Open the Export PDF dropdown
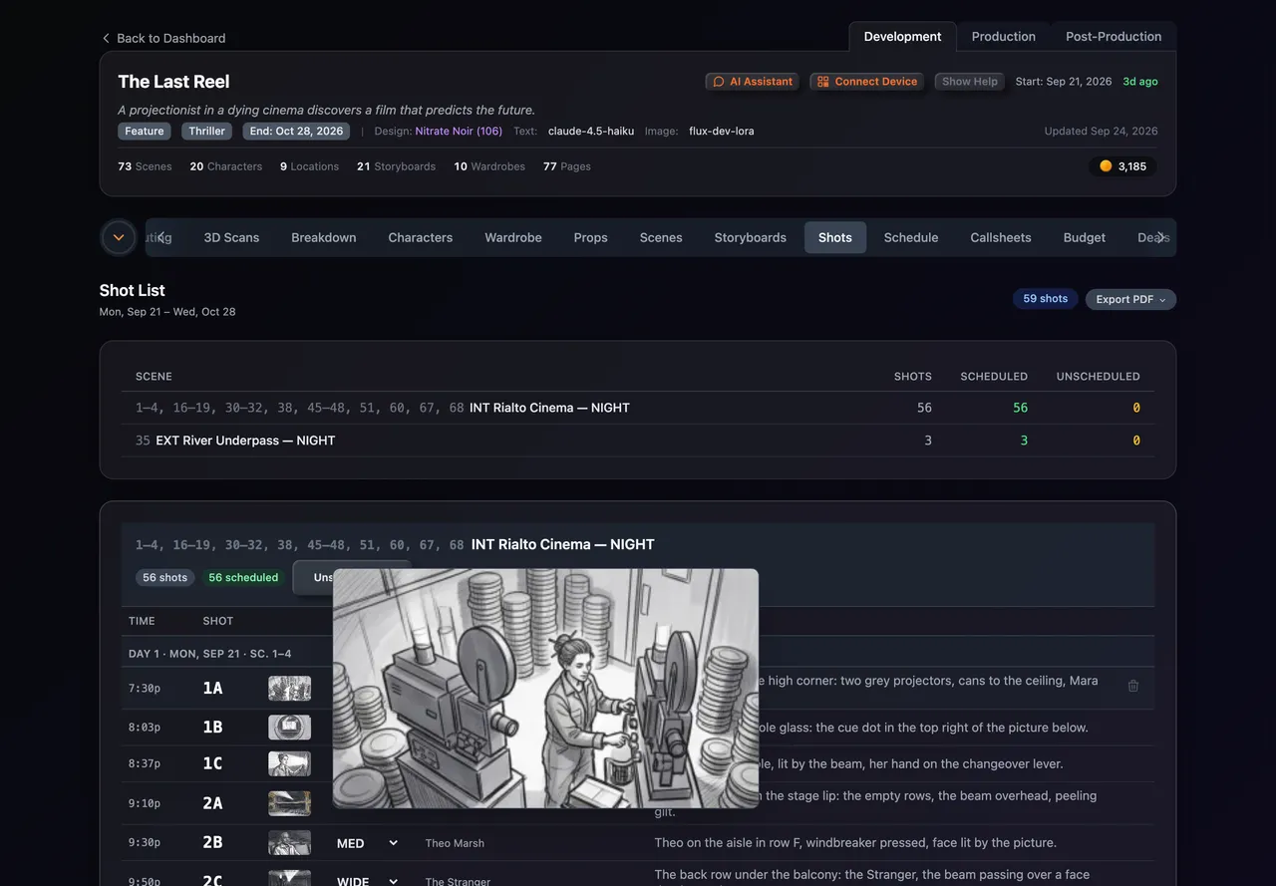This screenshot has height=886, width=1276. [x=1130, y=299]
